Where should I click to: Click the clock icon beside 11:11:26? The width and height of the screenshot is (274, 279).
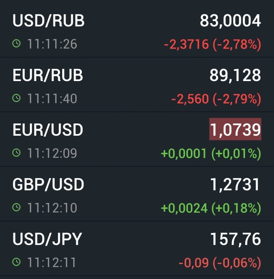[16, 44]
